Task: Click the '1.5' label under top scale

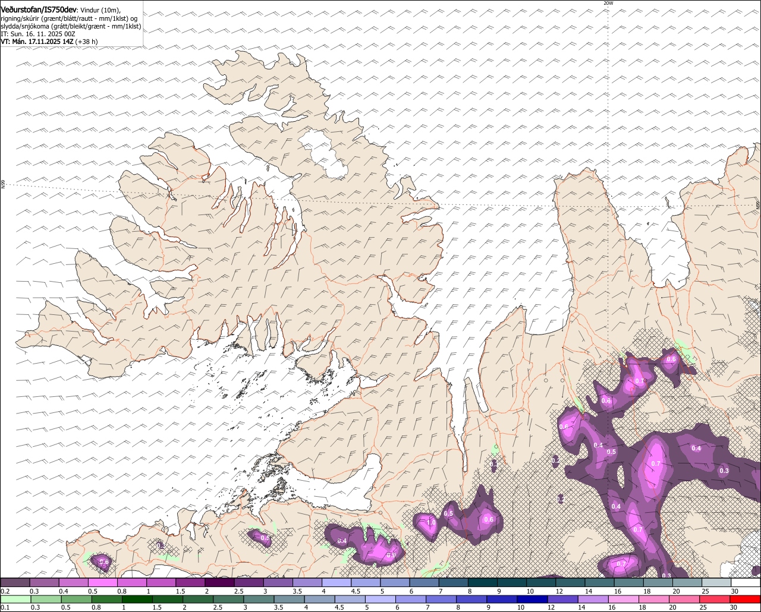Action: tap(180, 591)
